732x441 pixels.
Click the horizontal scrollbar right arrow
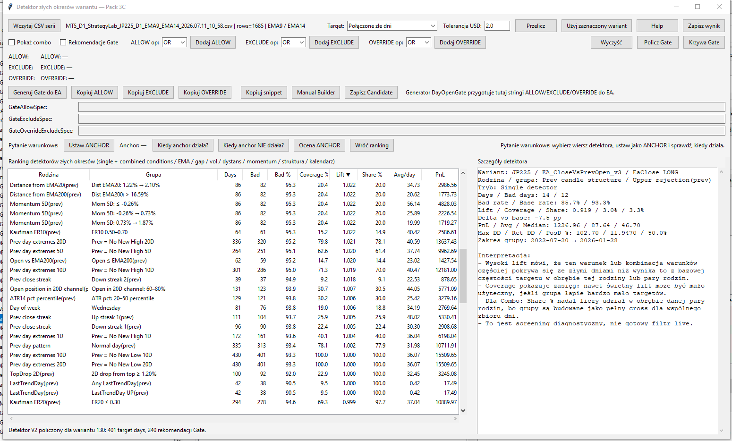455,419
